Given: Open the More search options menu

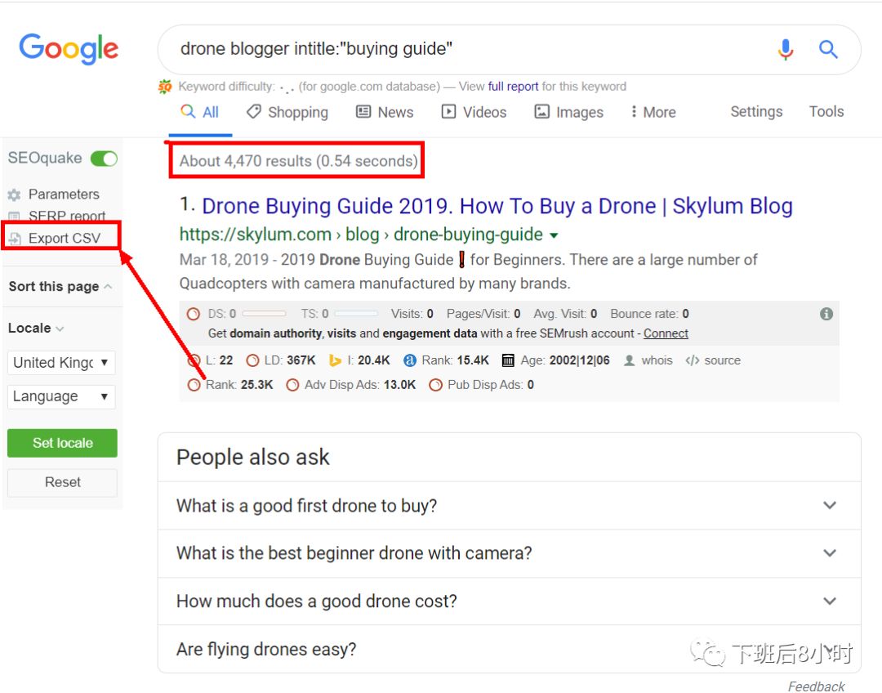Looking at the screenshot, I should coord(653,113).
